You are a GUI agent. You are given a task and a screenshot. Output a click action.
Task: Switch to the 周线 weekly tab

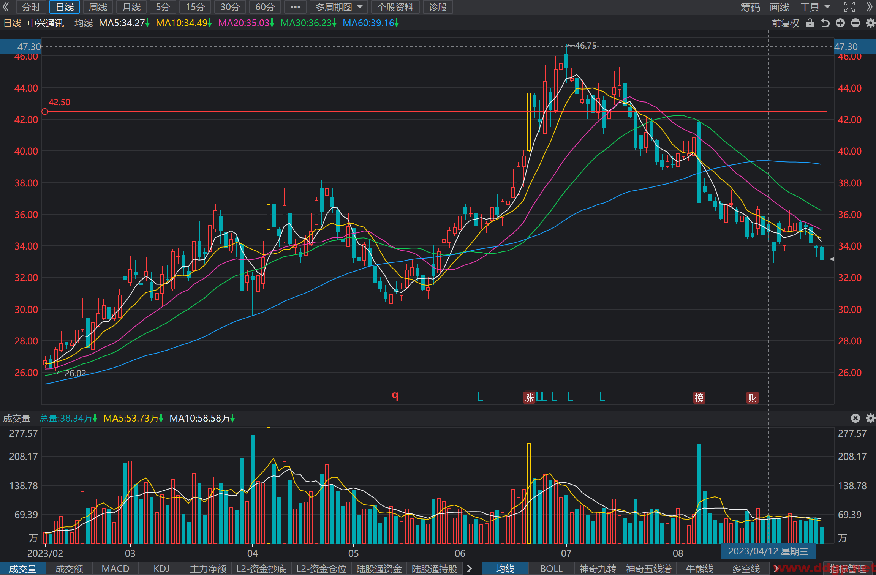(98, 7)
